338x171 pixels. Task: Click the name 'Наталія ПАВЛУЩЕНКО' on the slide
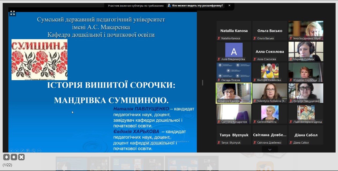tap(141, 109)
